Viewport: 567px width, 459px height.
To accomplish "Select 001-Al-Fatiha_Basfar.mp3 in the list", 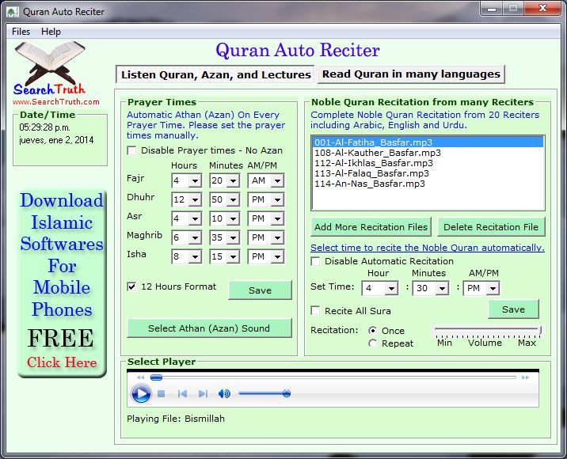I will 428,142.
